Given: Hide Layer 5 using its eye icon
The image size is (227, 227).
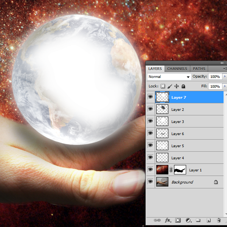Looking at the screenshot, I should (151, 145).
